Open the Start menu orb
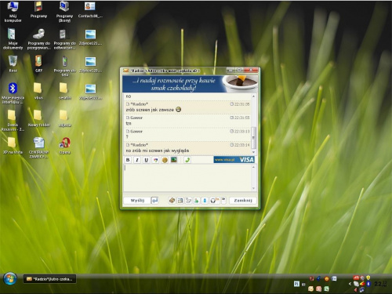 coord(10,279)
